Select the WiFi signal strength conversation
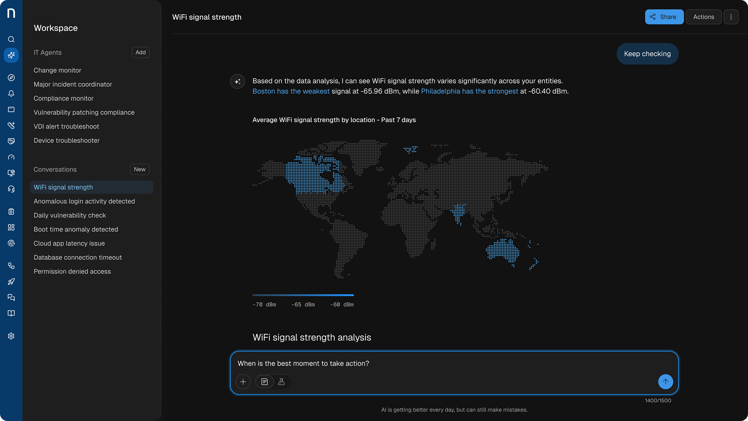Image resolution: width=748 pixels, height=421 pixels. [x=91, y=187]
